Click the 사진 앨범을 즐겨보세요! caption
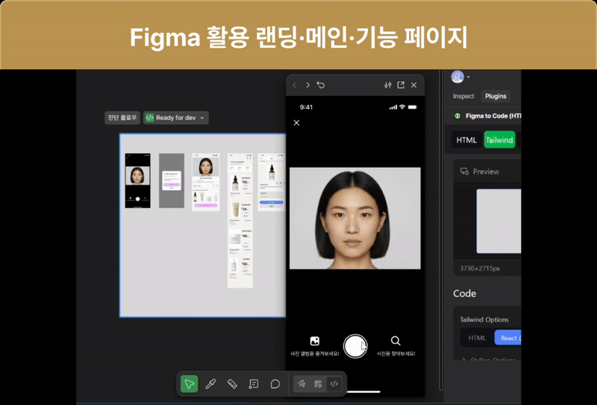597x405 pixels. coord(314,354)
